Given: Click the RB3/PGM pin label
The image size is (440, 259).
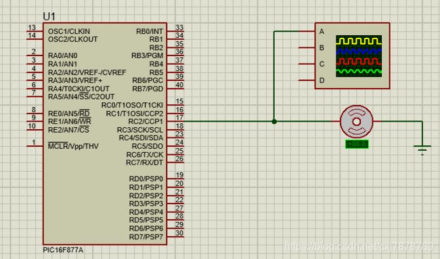Looking at the screenshot, I should point(147,55).
